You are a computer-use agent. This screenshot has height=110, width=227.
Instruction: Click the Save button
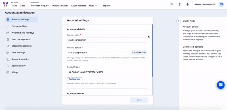pos(139,100)
